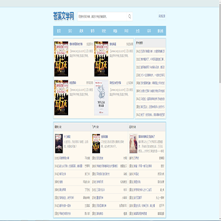Open the first blue navigation bar item

pos(59,31)
